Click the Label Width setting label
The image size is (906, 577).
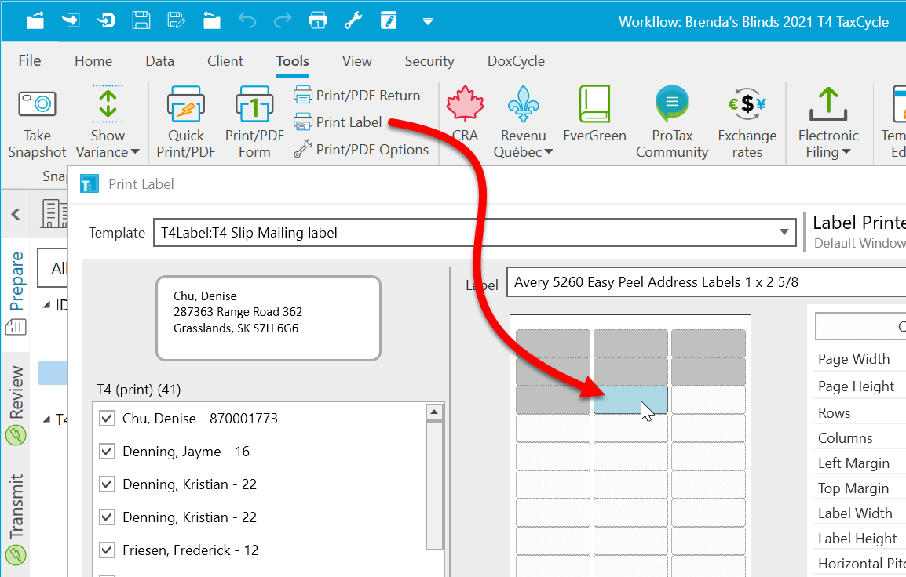coord(854,513)
